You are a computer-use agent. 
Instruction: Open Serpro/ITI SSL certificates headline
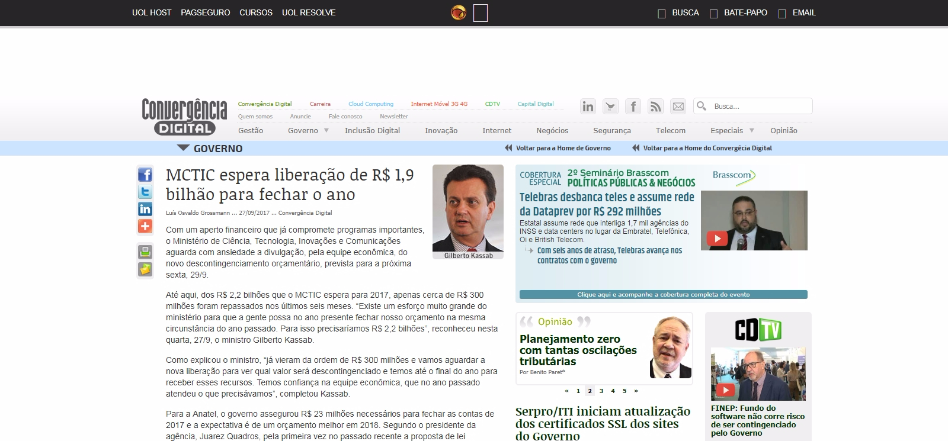(603, 423)
